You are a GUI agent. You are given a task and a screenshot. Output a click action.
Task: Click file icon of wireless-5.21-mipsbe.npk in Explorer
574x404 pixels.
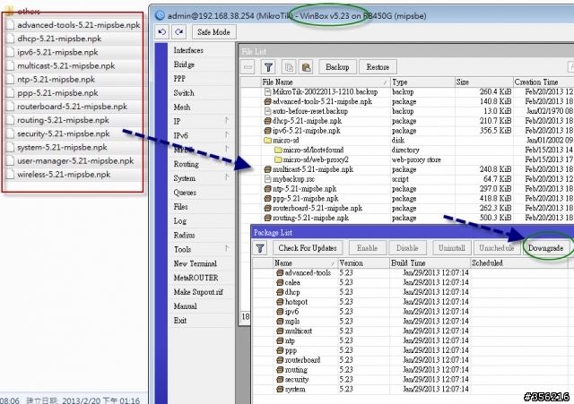(11, 175)
